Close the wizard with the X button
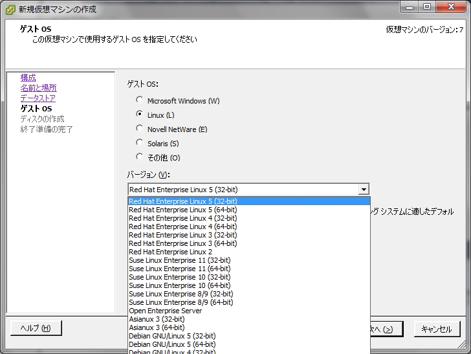 451,6
